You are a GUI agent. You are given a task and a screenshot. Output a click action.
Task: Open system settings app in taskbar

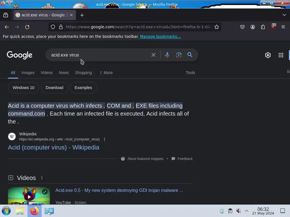49,211
